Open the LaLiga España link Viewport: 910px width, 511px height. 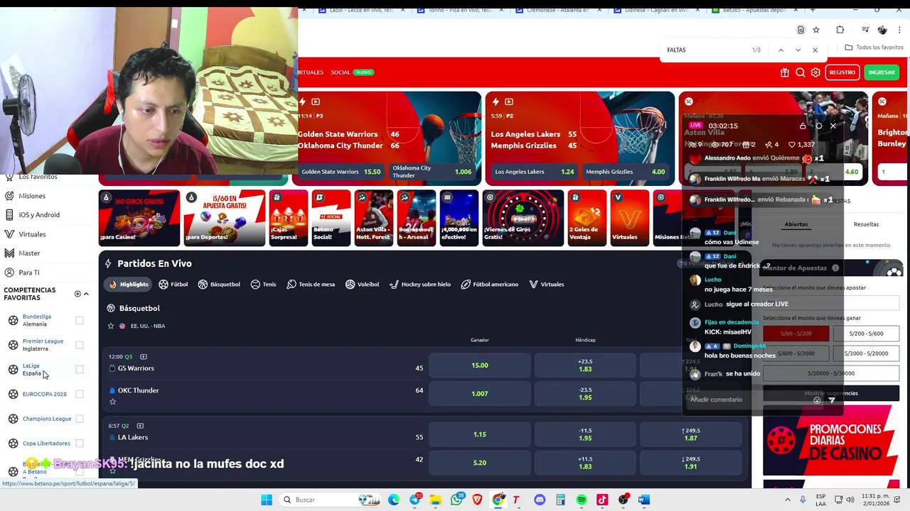click(x=31, y=370)
